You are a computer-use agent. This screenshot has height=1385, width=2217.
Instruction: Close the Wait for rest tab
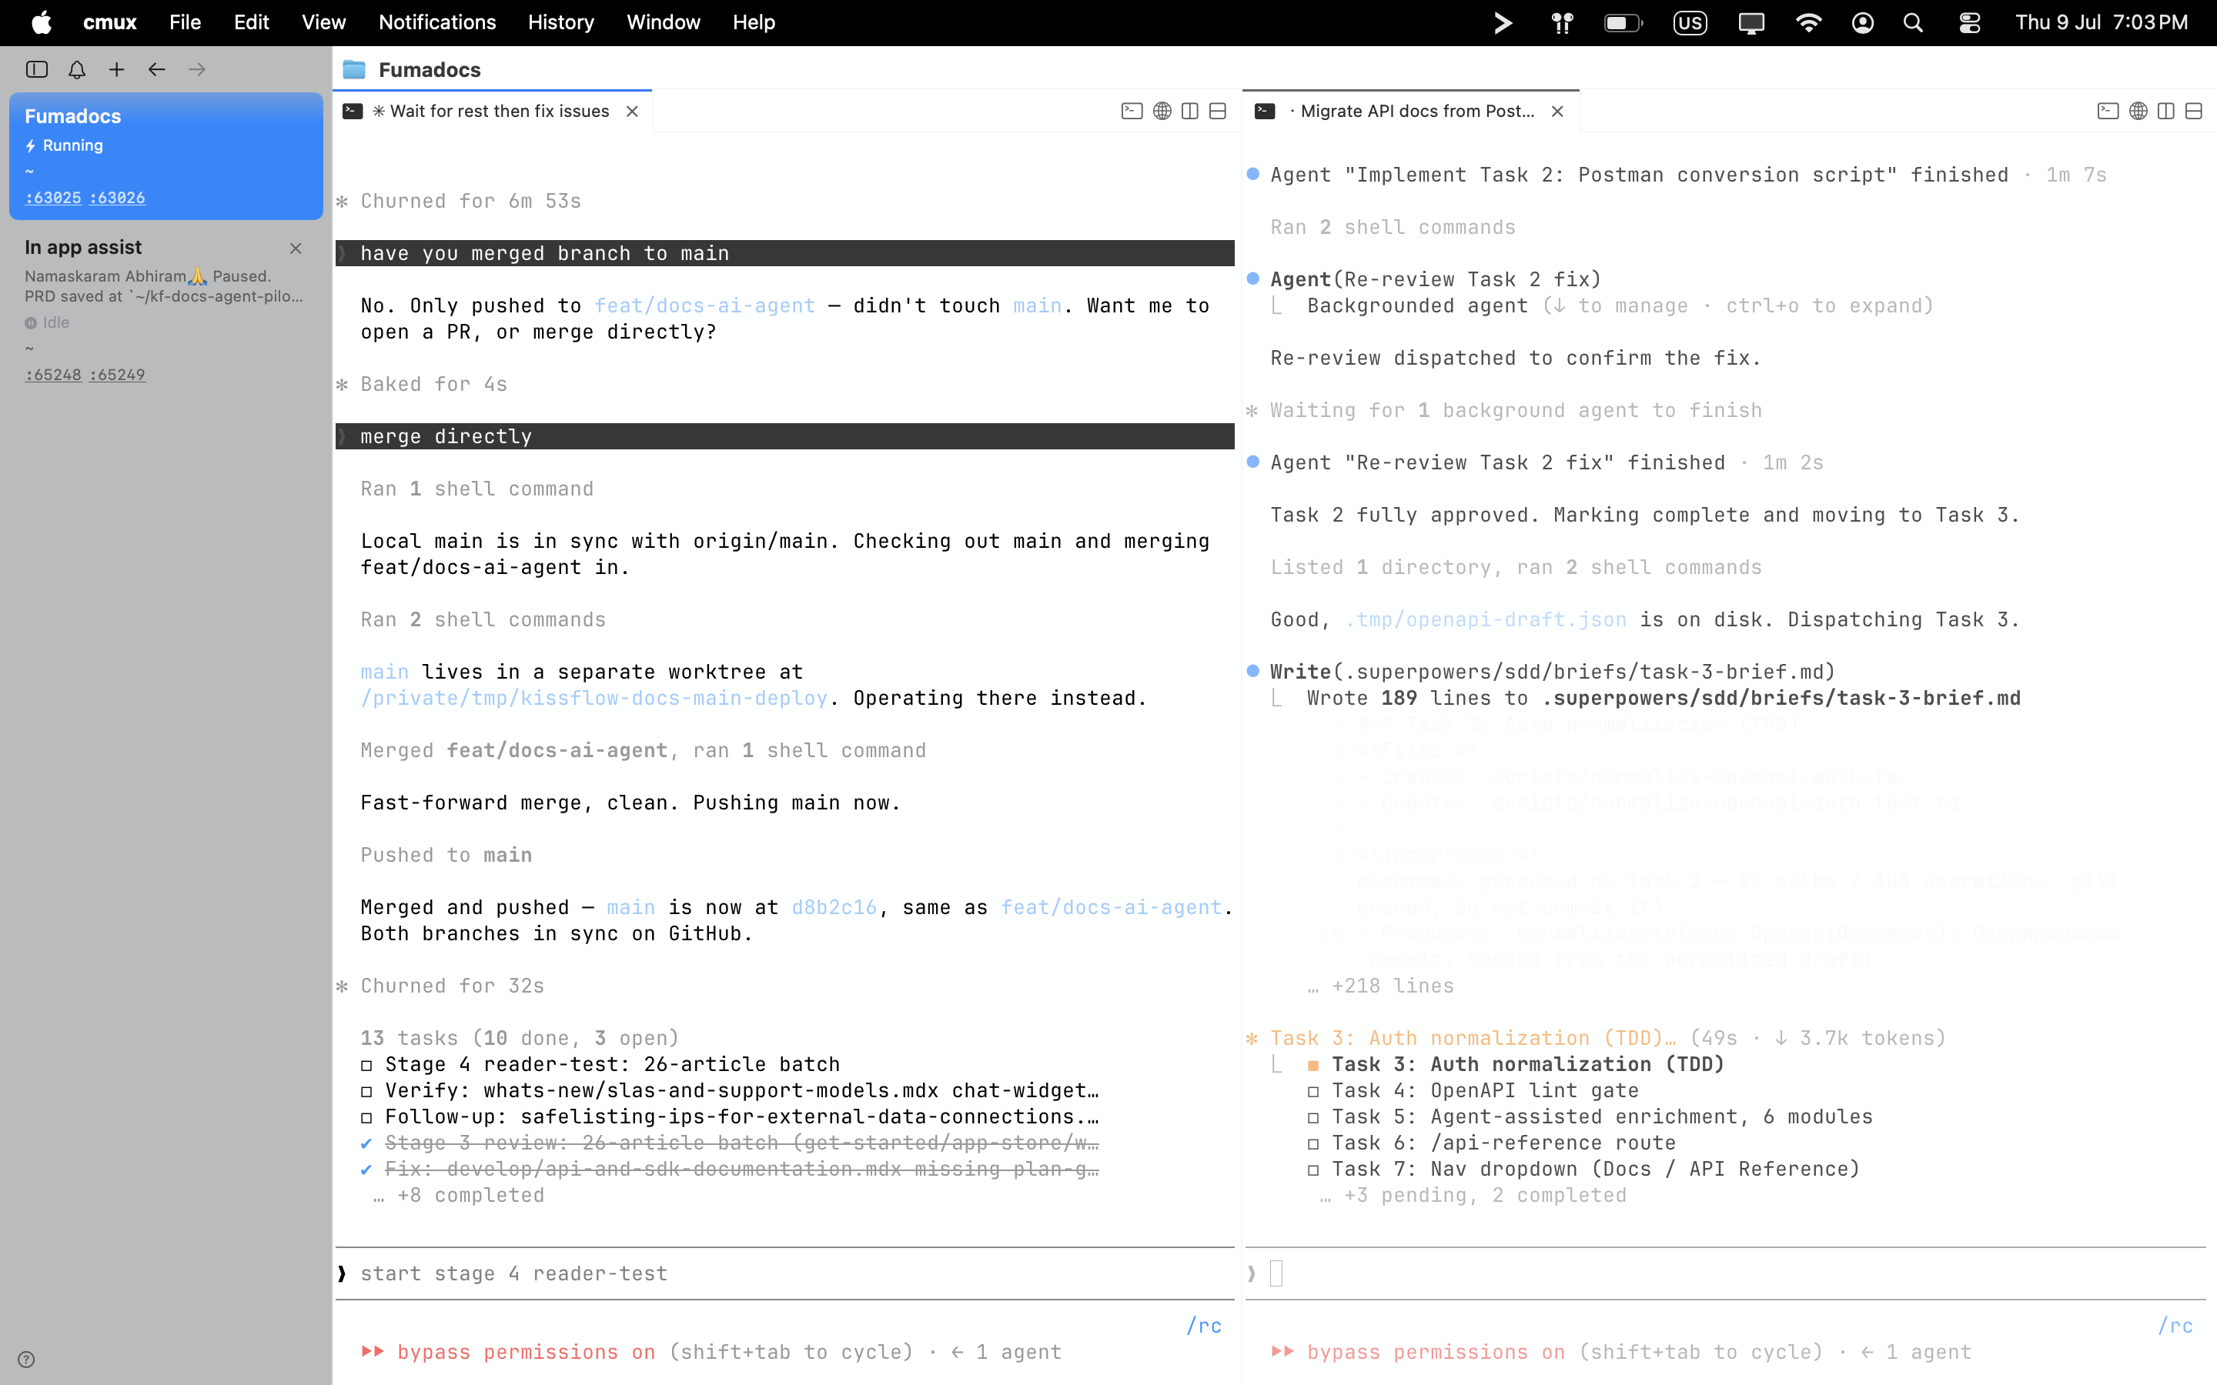[x=632, y=111]
